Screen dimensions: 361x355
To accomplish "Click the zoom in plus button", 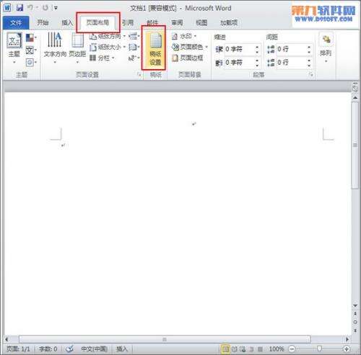I will click(347, 349).
